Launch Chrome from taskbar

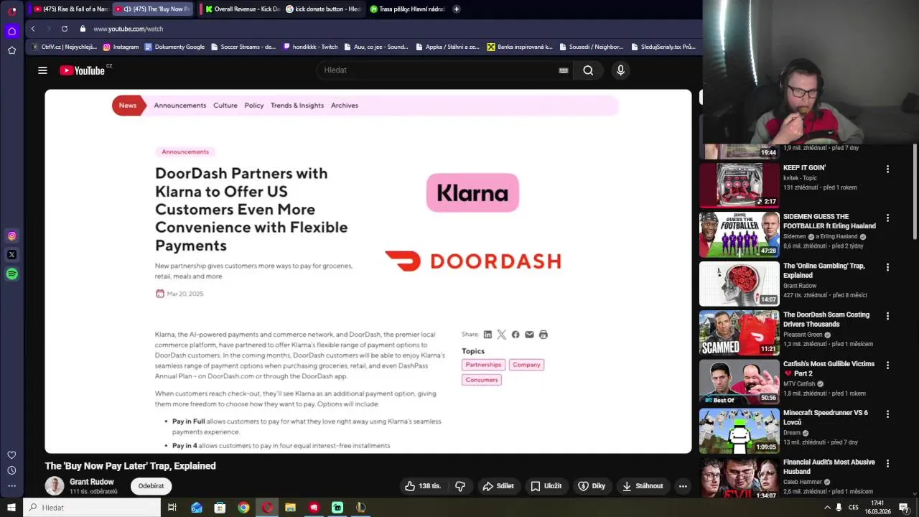click(243, 508)
